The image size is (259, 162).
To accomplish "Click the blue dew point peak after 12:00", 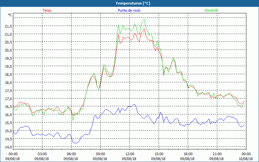I will click(135, 104).
